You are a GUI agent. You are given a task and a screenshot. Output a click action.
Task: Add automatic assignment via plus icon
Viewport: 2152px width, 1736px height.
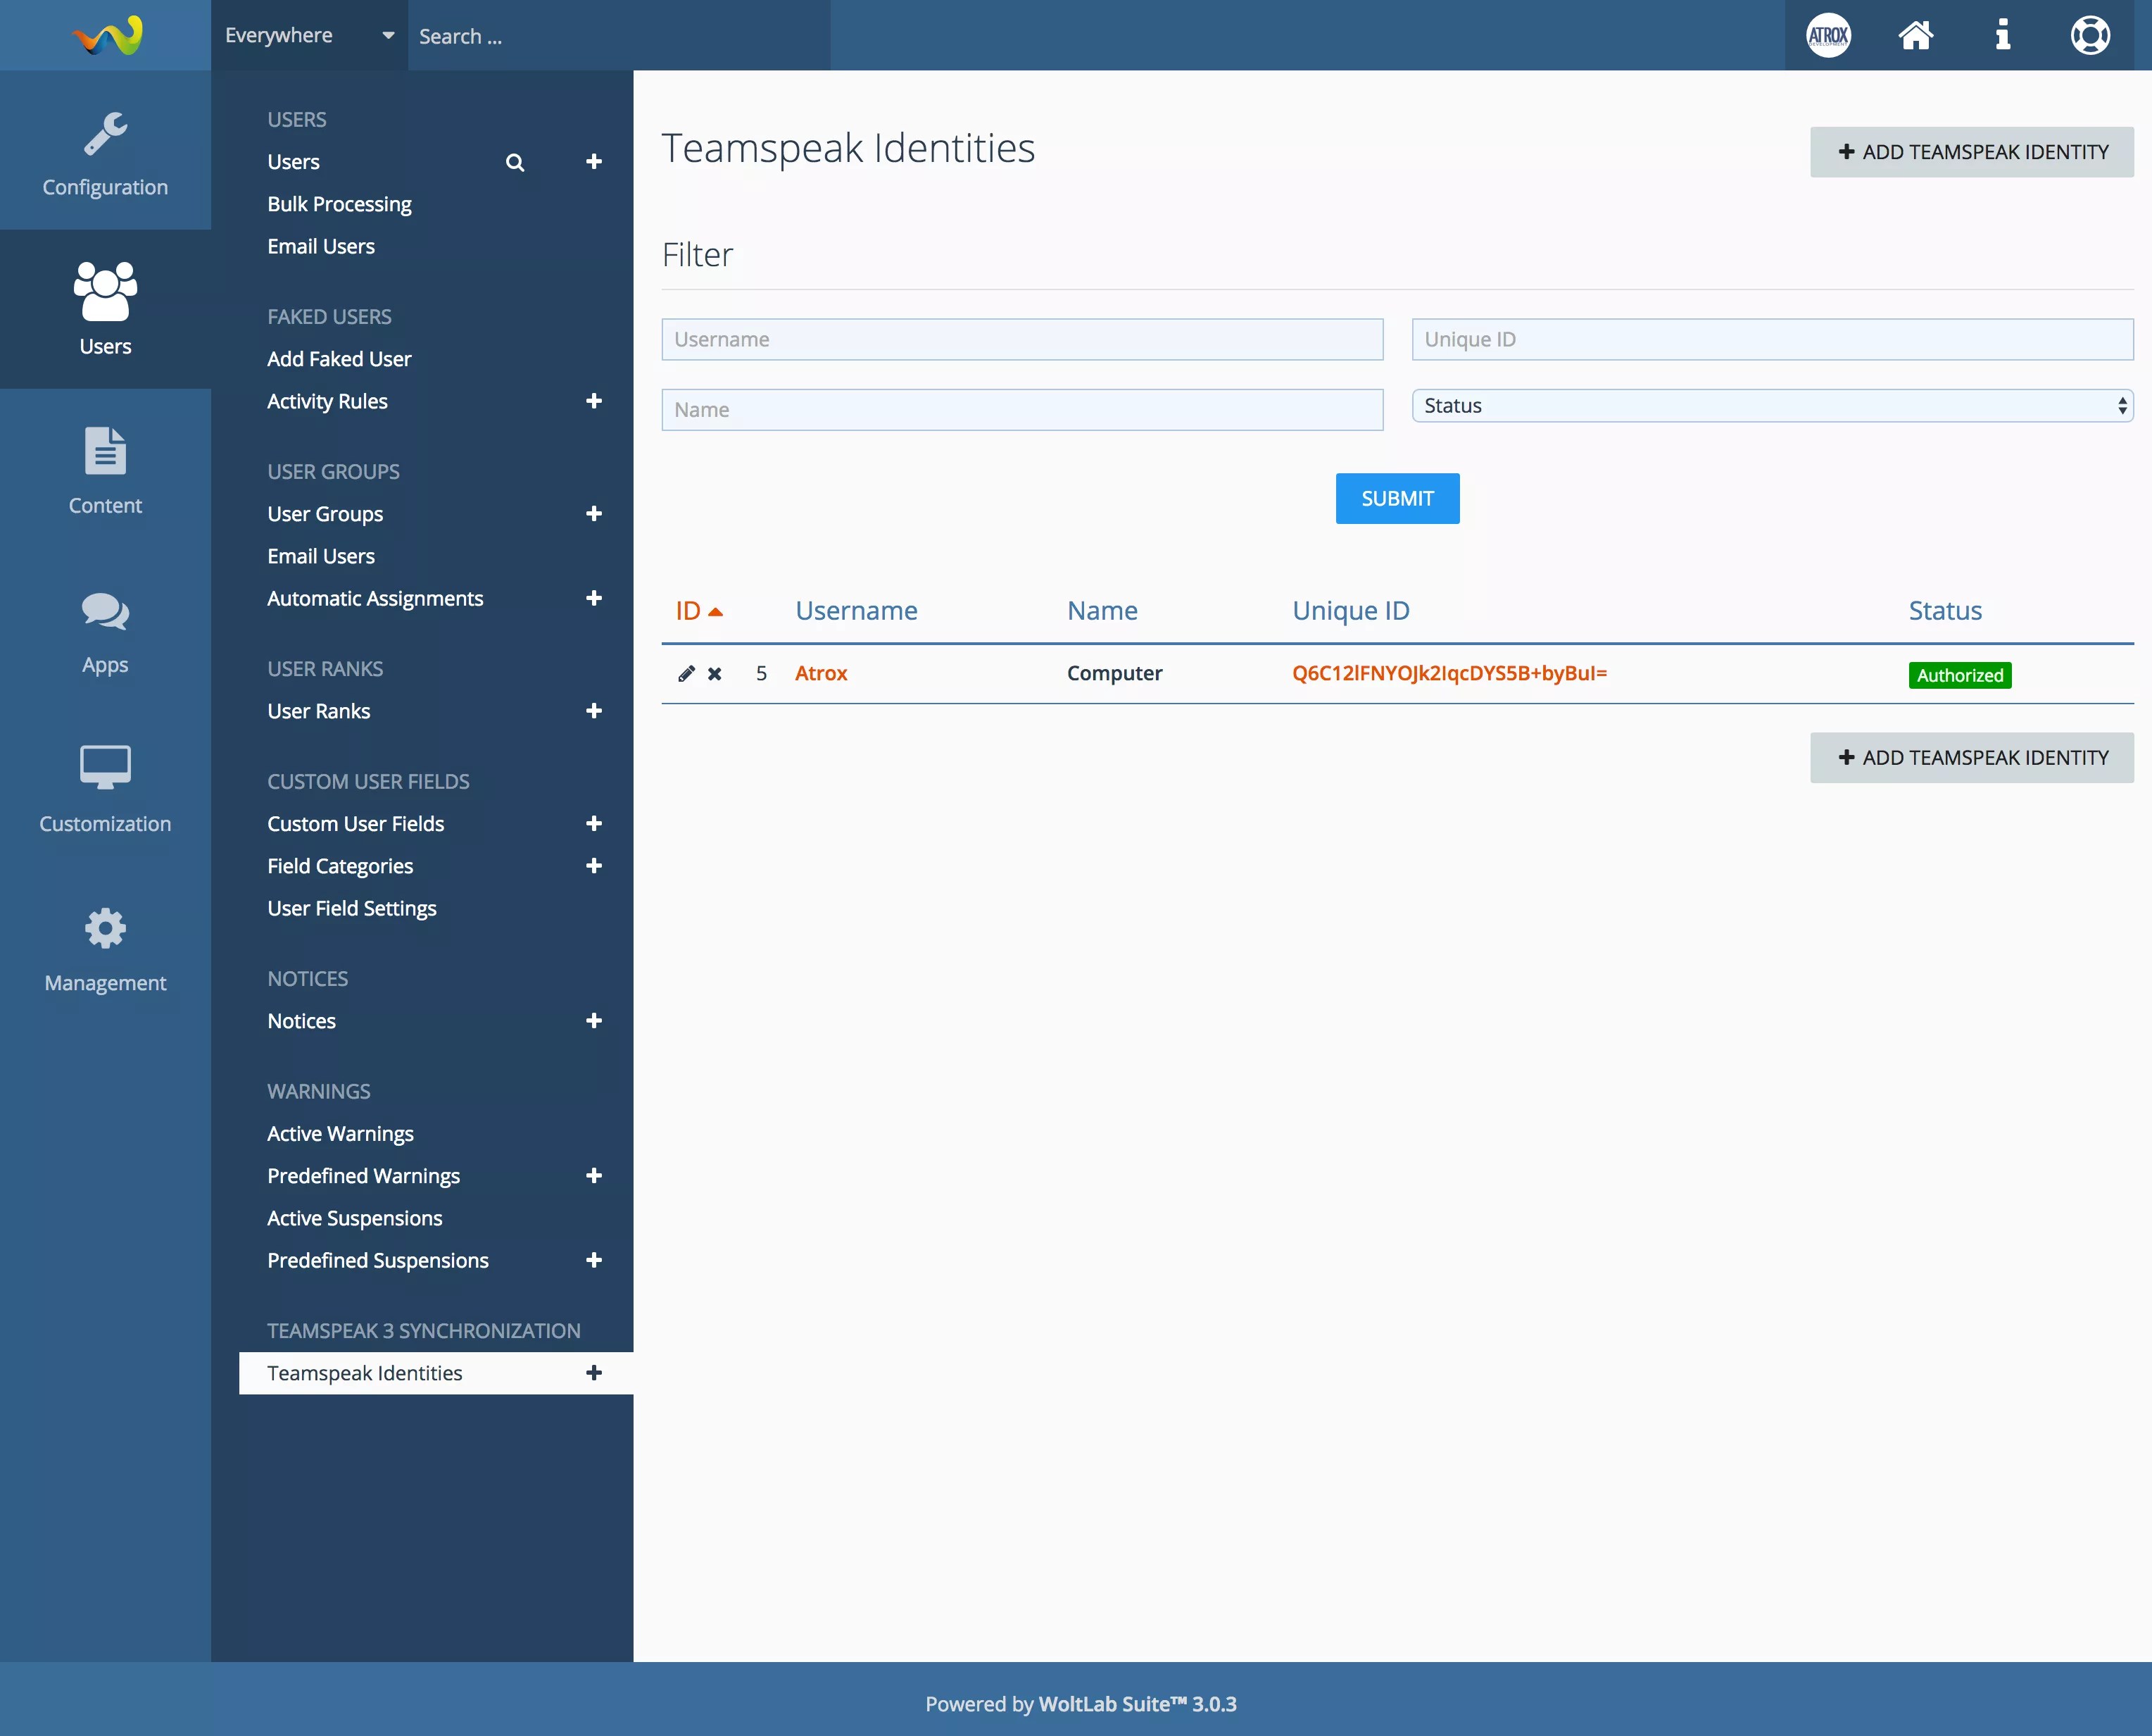[593, 598]
